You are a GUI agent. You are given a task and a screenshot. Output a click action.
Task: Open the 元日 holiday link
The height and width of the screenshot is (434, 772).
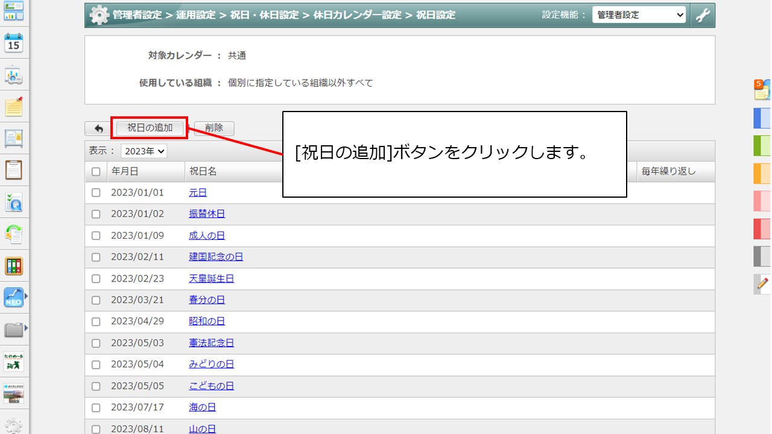198,193
